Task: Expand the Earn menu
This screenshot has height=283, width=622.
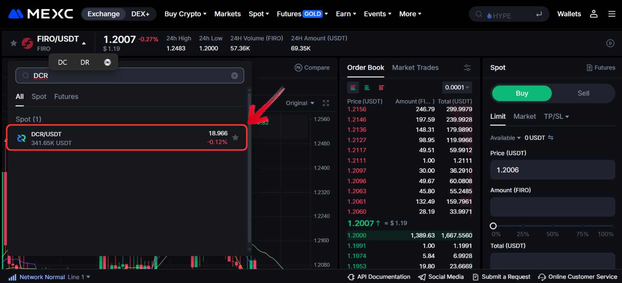Action: tap(346, 14)
